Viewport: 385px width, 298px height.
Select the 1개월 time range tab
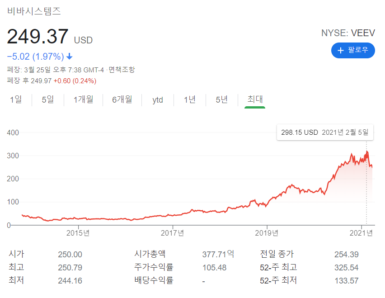(x=83, y=99)
